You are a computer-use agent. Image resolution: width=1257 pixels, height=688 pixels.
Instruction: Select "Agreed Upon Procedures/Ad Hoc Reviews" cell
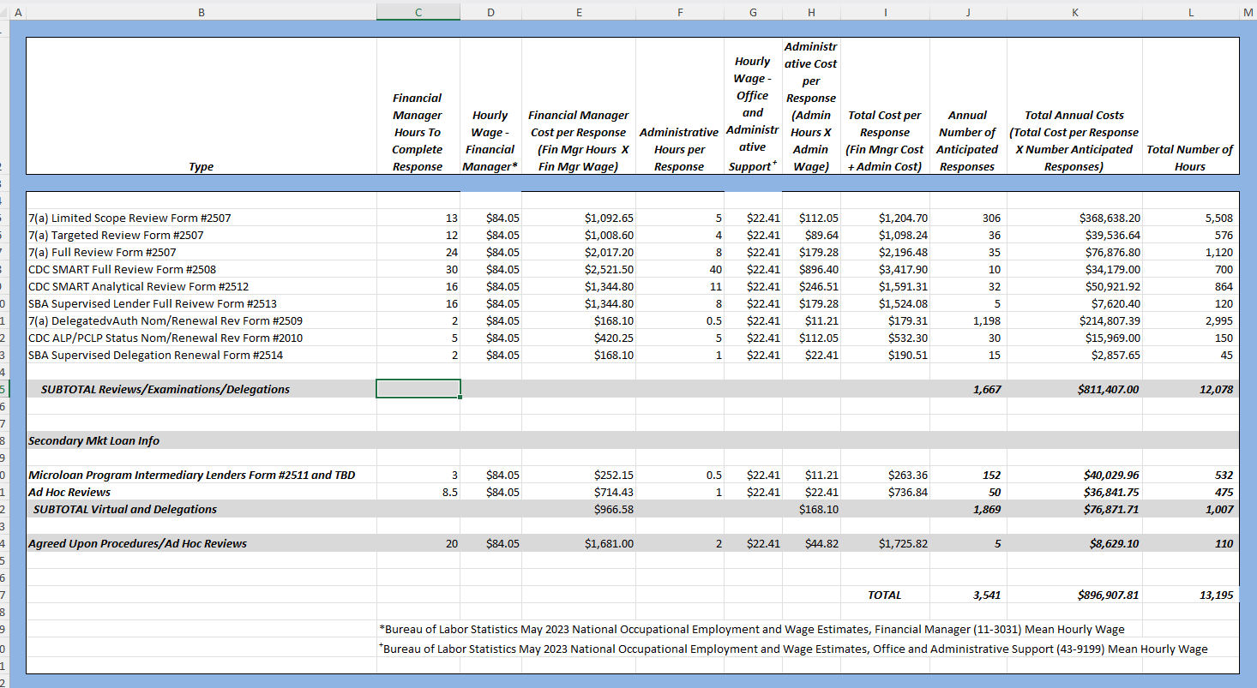coord(137,543)
